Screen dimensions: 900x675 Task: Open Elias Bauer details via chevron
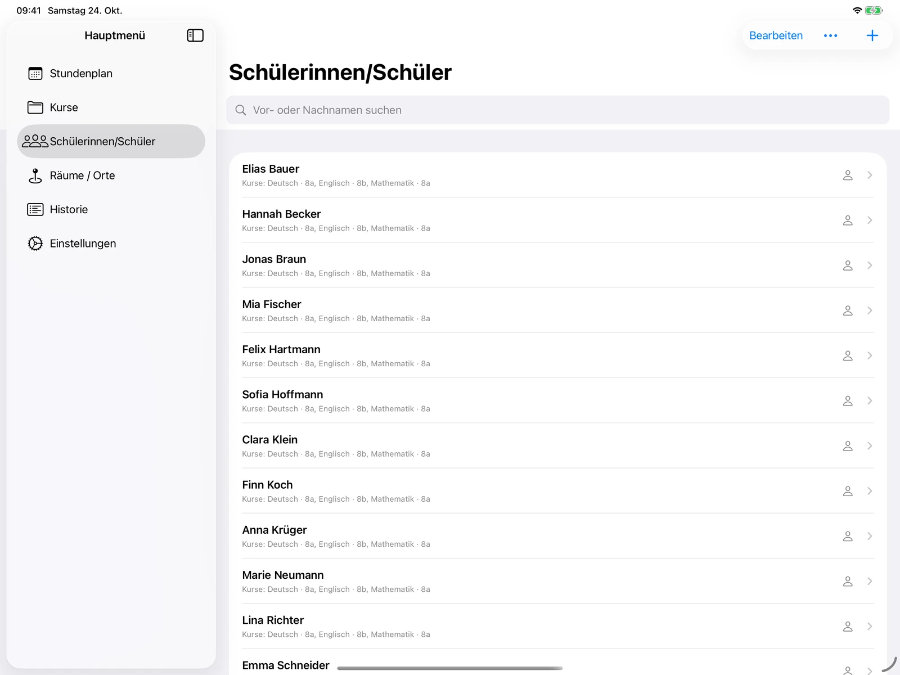(870, 175)
